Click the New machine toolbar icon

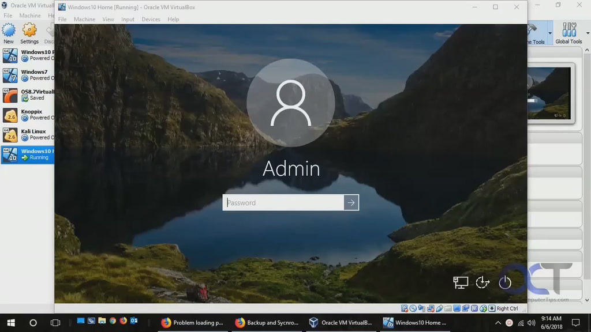(x=9, y=33)
